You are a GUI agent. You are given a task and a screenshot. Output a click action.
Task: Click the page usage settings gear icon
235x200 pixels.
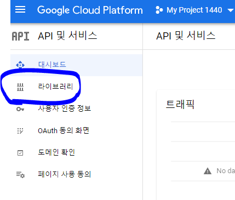point(20,175)
